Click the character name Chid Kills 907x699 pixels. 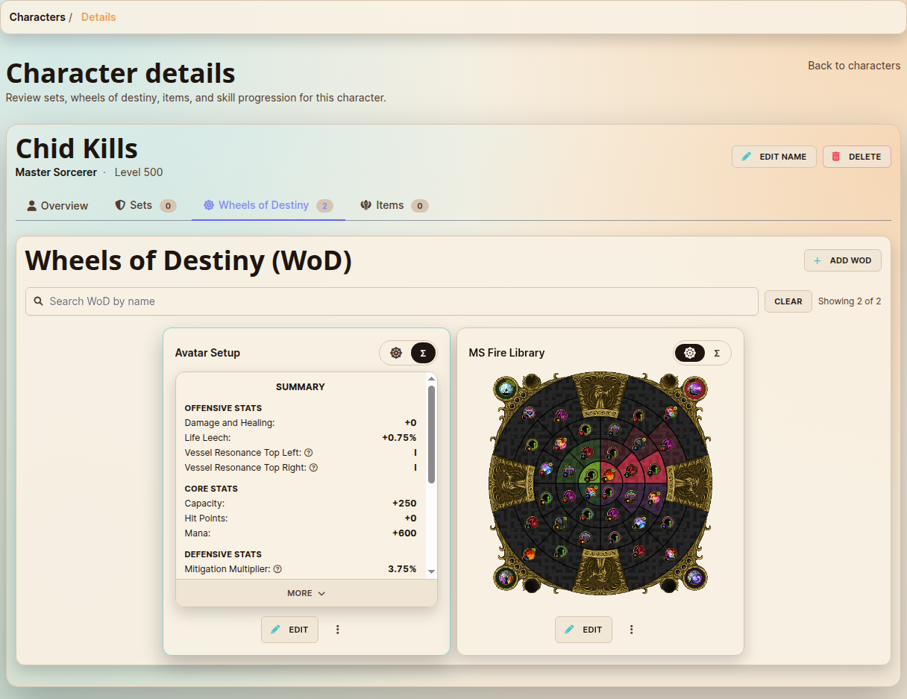point(77,148)
